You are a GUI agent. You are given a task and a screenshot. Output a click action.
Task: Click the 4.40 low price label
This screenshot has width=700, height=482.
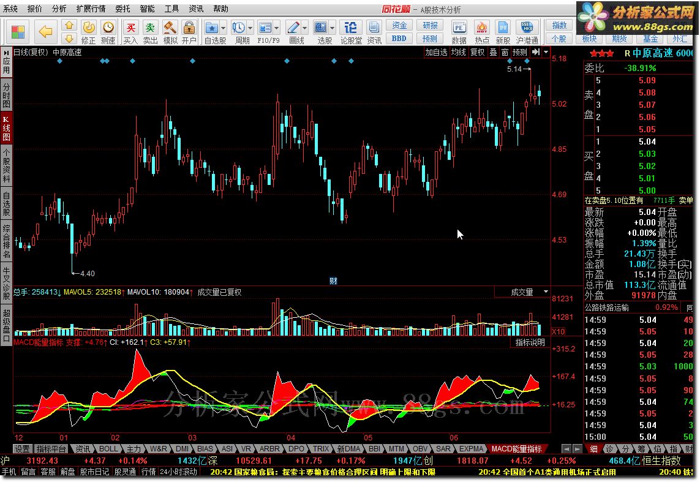pos(88,273)
